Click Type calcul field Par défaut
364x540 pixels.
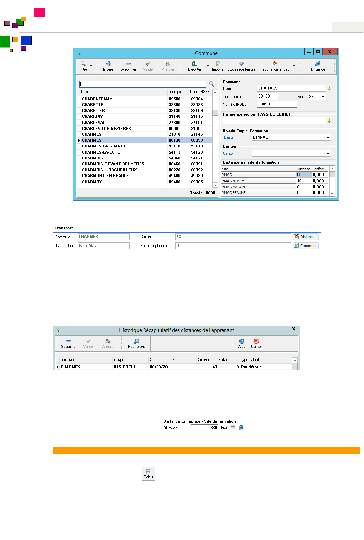coord(103,246)
